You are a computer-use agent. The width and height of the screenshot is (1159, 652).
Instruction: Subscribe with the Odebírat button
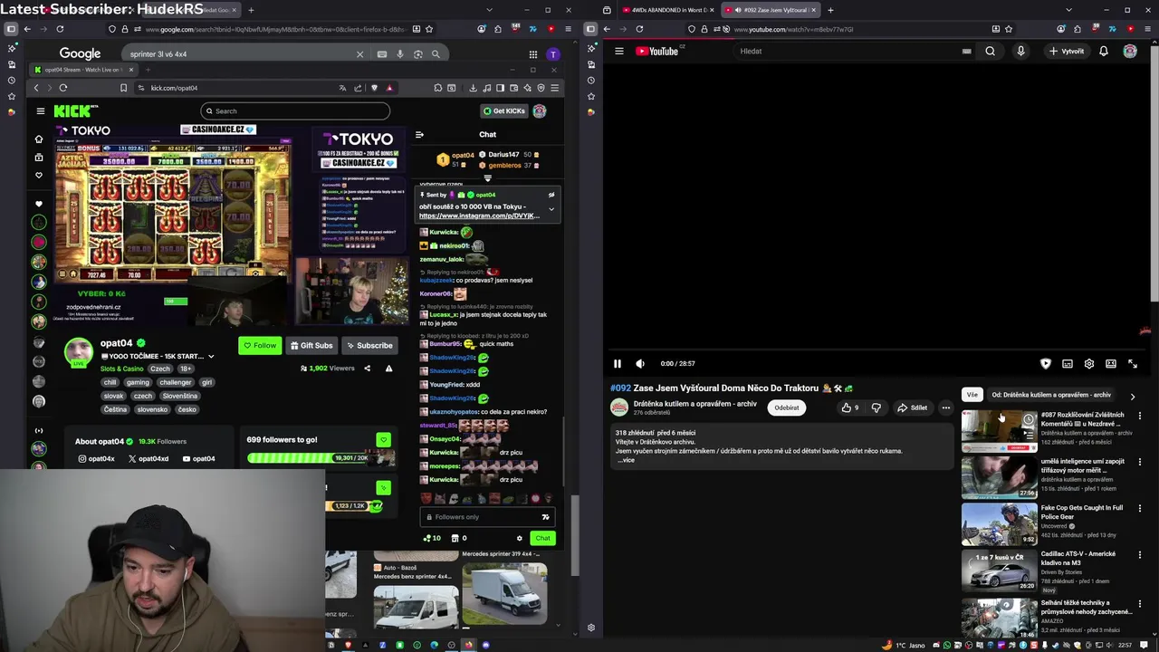click(x=787, y=407)
